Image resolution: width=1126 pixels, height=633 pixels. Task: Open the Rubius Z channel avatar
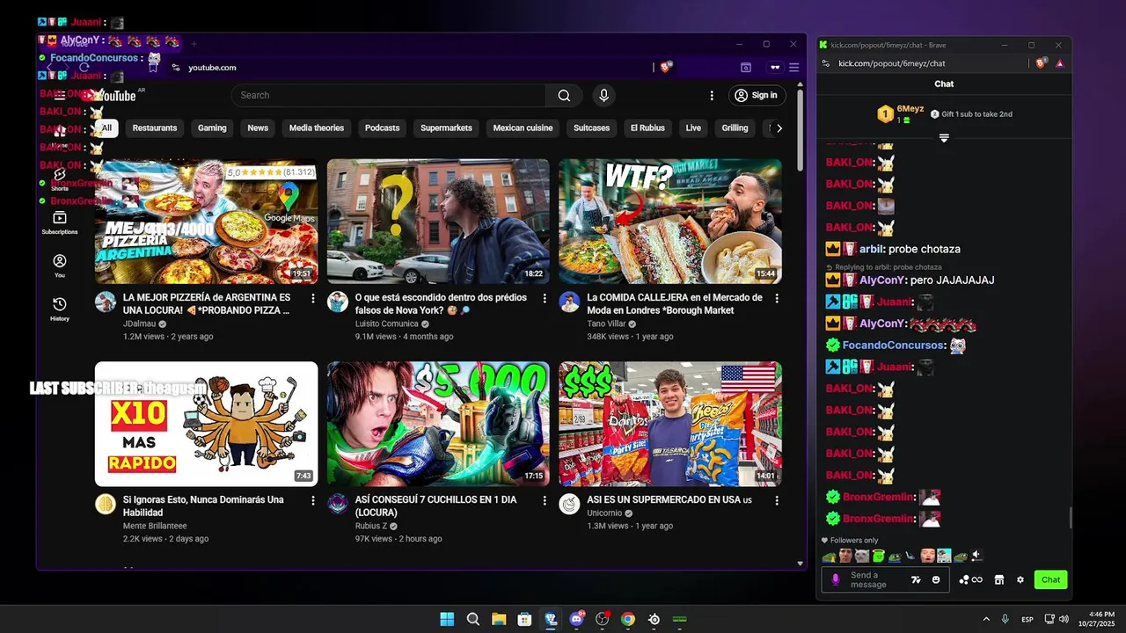(338, 504)
